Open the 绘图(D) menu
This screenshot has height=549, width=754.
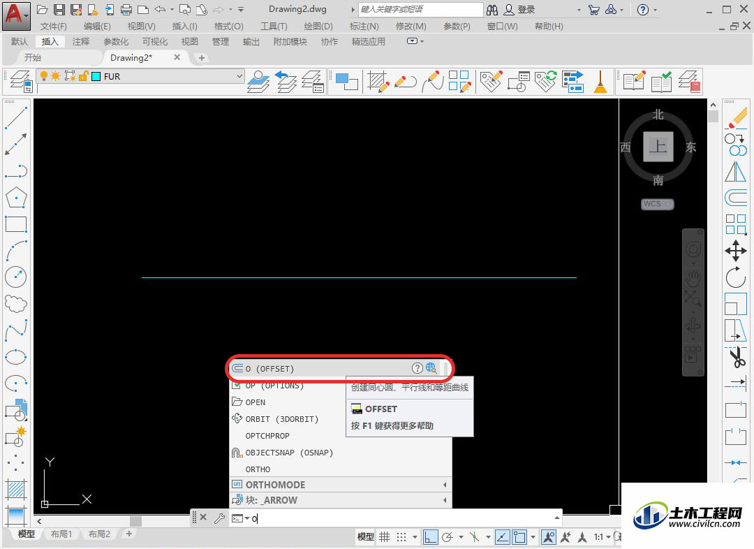coord(318,26)
